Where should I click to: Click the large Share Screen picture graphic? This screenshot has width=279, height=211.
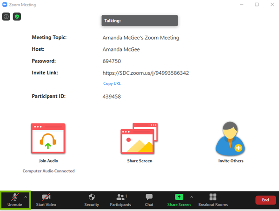(x=139, y=138)
